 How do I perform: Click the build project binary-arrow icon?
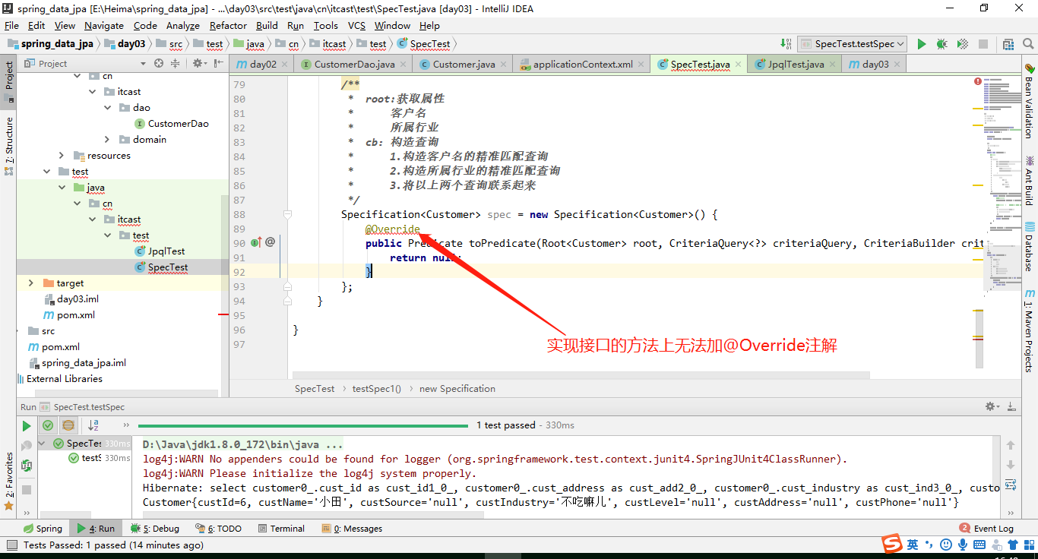tap(786, 44)
